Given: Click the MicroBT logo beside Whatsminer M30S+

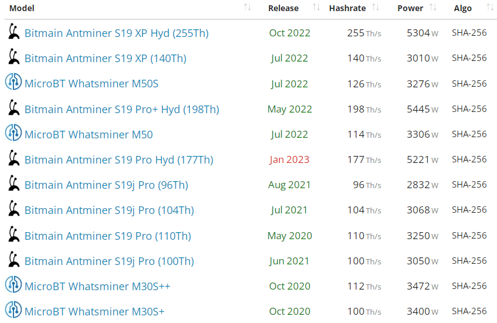Looking at the screenshot, I should coord(13,310).
